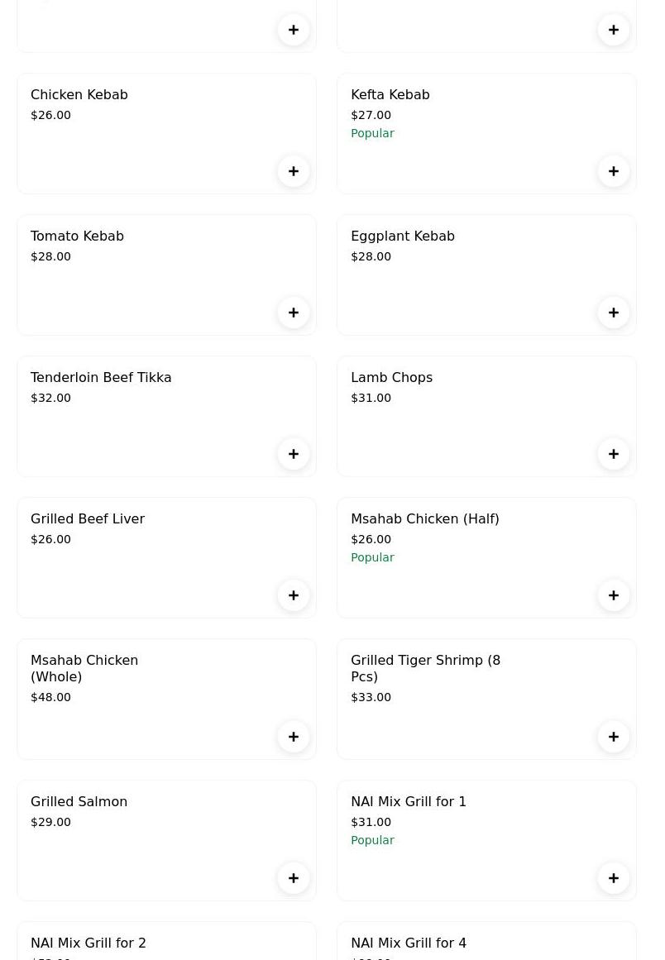Image resolution: width=665 pixels, height=960 pixels.
Task: Open the NAI Mix Grill for 2 item
Action: 89,943
